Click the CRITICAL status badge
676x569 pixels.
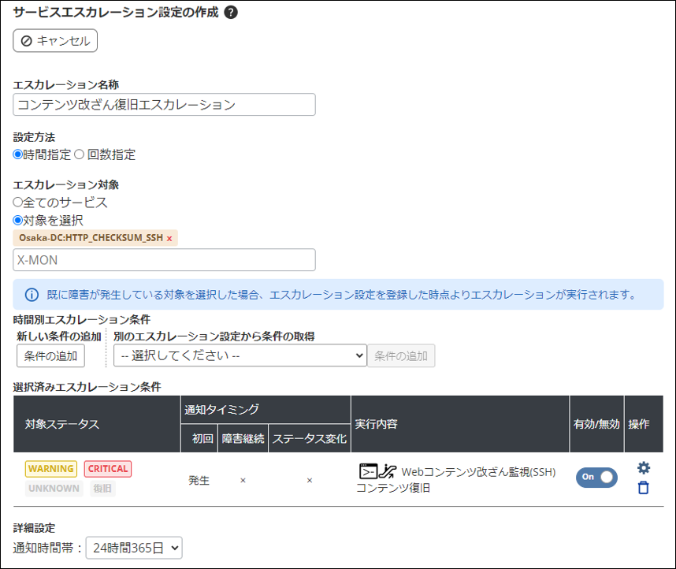click(x=108, y=469)
